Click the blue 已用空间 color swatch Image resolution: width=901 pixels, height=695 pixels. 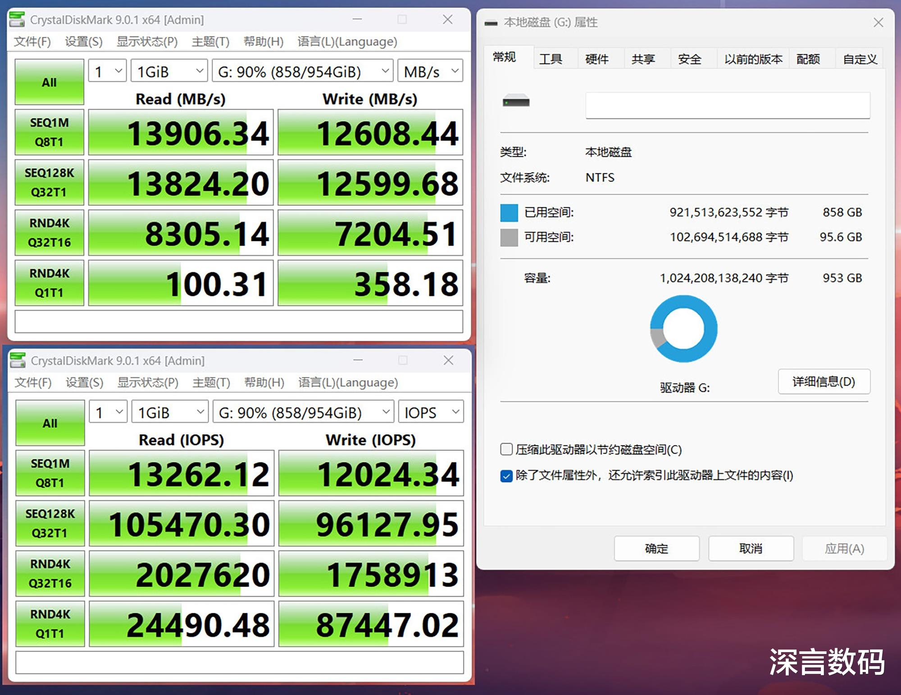tap(509, 213)
